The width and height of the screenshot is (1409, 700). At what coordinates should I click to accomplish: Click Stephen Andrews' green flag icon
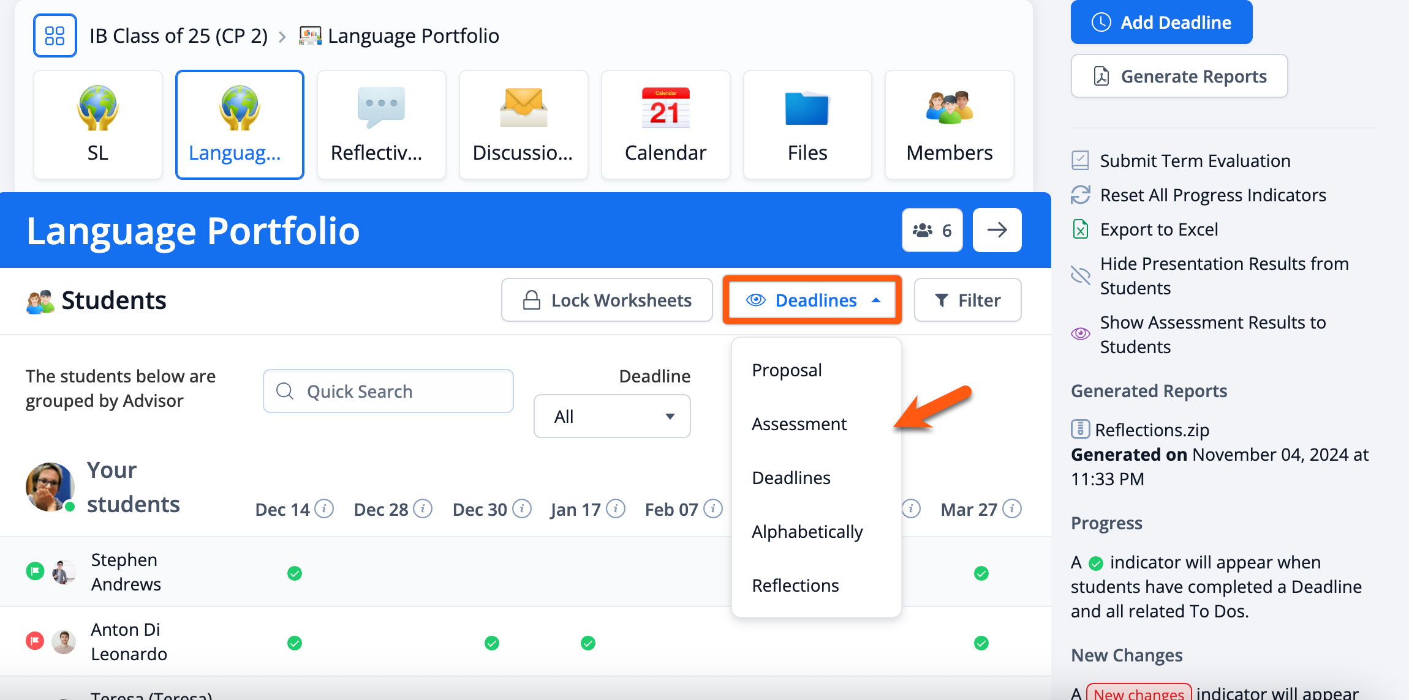click(35, 571)
